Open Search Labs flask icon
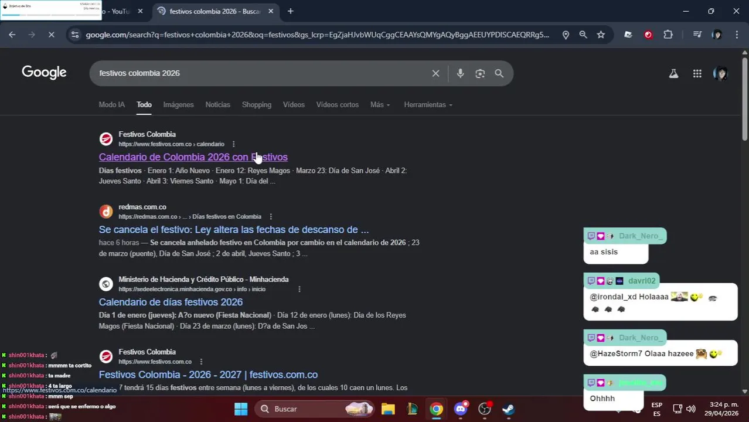The height and width of the screenshot is (422, 749). tap(673, 73)
